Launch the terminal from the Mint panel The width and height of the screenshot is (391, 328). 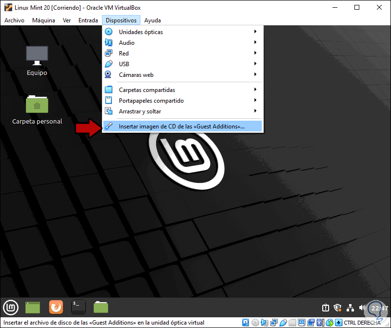[78, 307]
